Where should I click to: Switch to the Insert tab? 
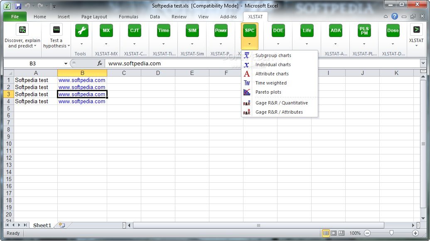[x=64, y=17]
